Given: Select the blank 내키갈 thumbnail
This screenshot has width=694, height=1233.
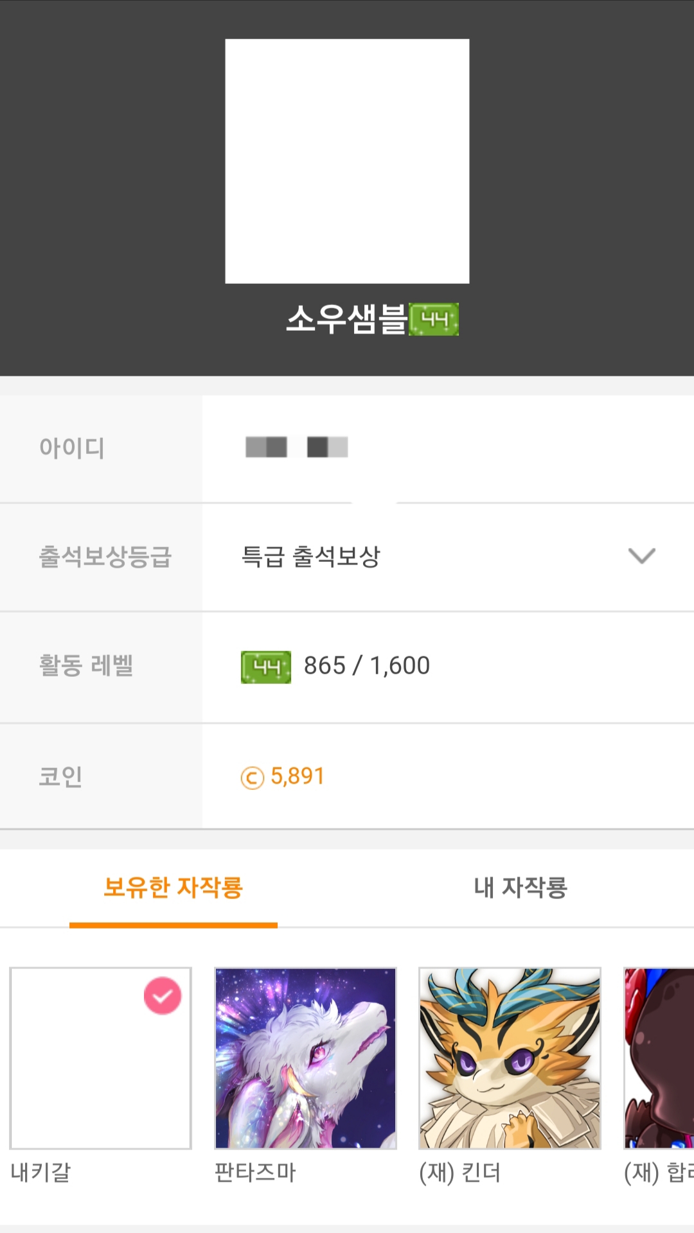Looking at the screenshot, I should pyautogui.click(x=100, y=1058).
